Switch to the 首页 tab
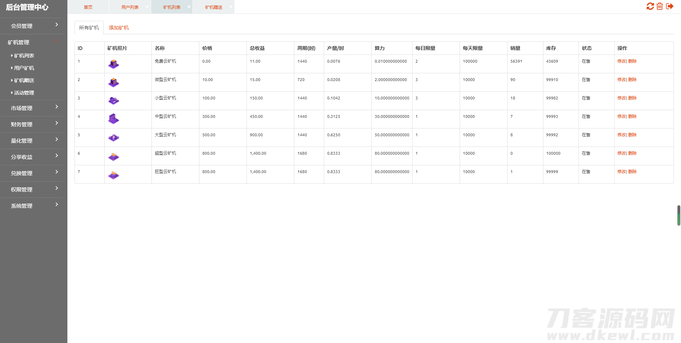Image resolution: width=681 pixels, height=343 pixels. pyautogui.click(x=88, y=7)
